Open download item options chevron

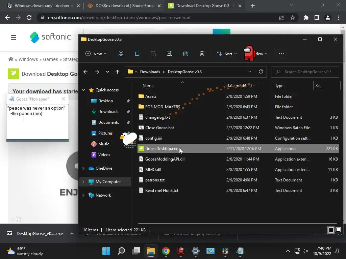click(x=72, y=233)
